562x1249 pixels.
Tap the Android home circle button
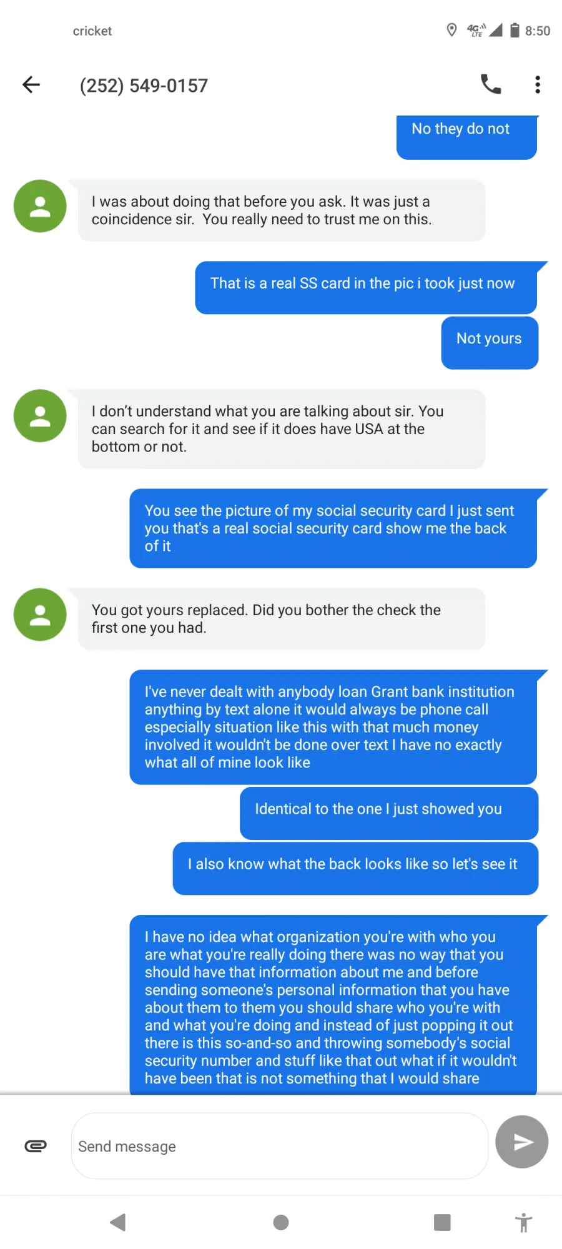281,1222
